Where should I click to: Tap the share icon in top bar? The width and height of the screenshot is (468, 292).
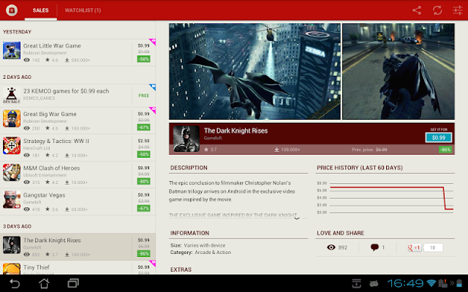pyautogui.click(x=417, y=10)
